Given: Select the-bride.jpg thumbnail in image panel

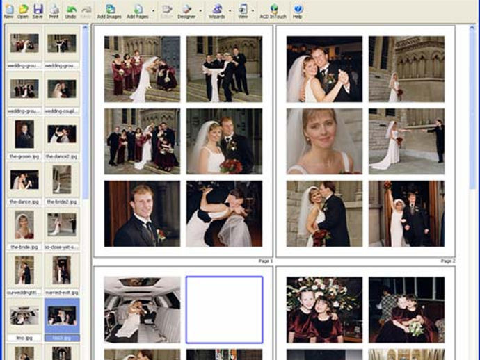Looking at the screenshot, I should [24, 224].
